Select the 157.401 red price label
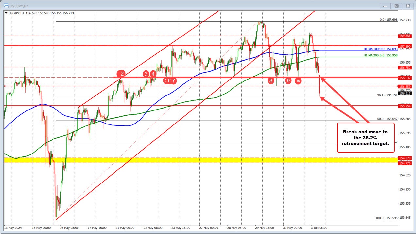This screenshot has width=416, height=234. point(405,36)
